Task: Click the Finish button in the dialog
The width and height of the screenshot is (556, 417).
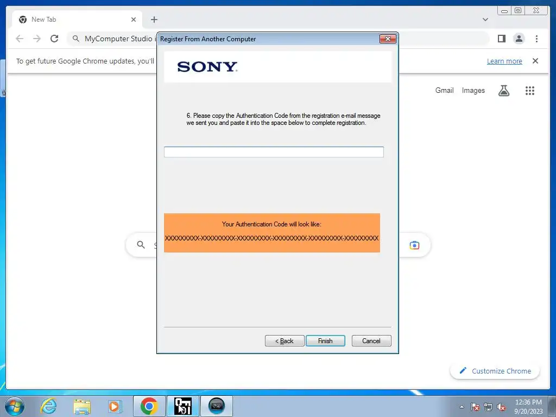Action: pos(325,341)
